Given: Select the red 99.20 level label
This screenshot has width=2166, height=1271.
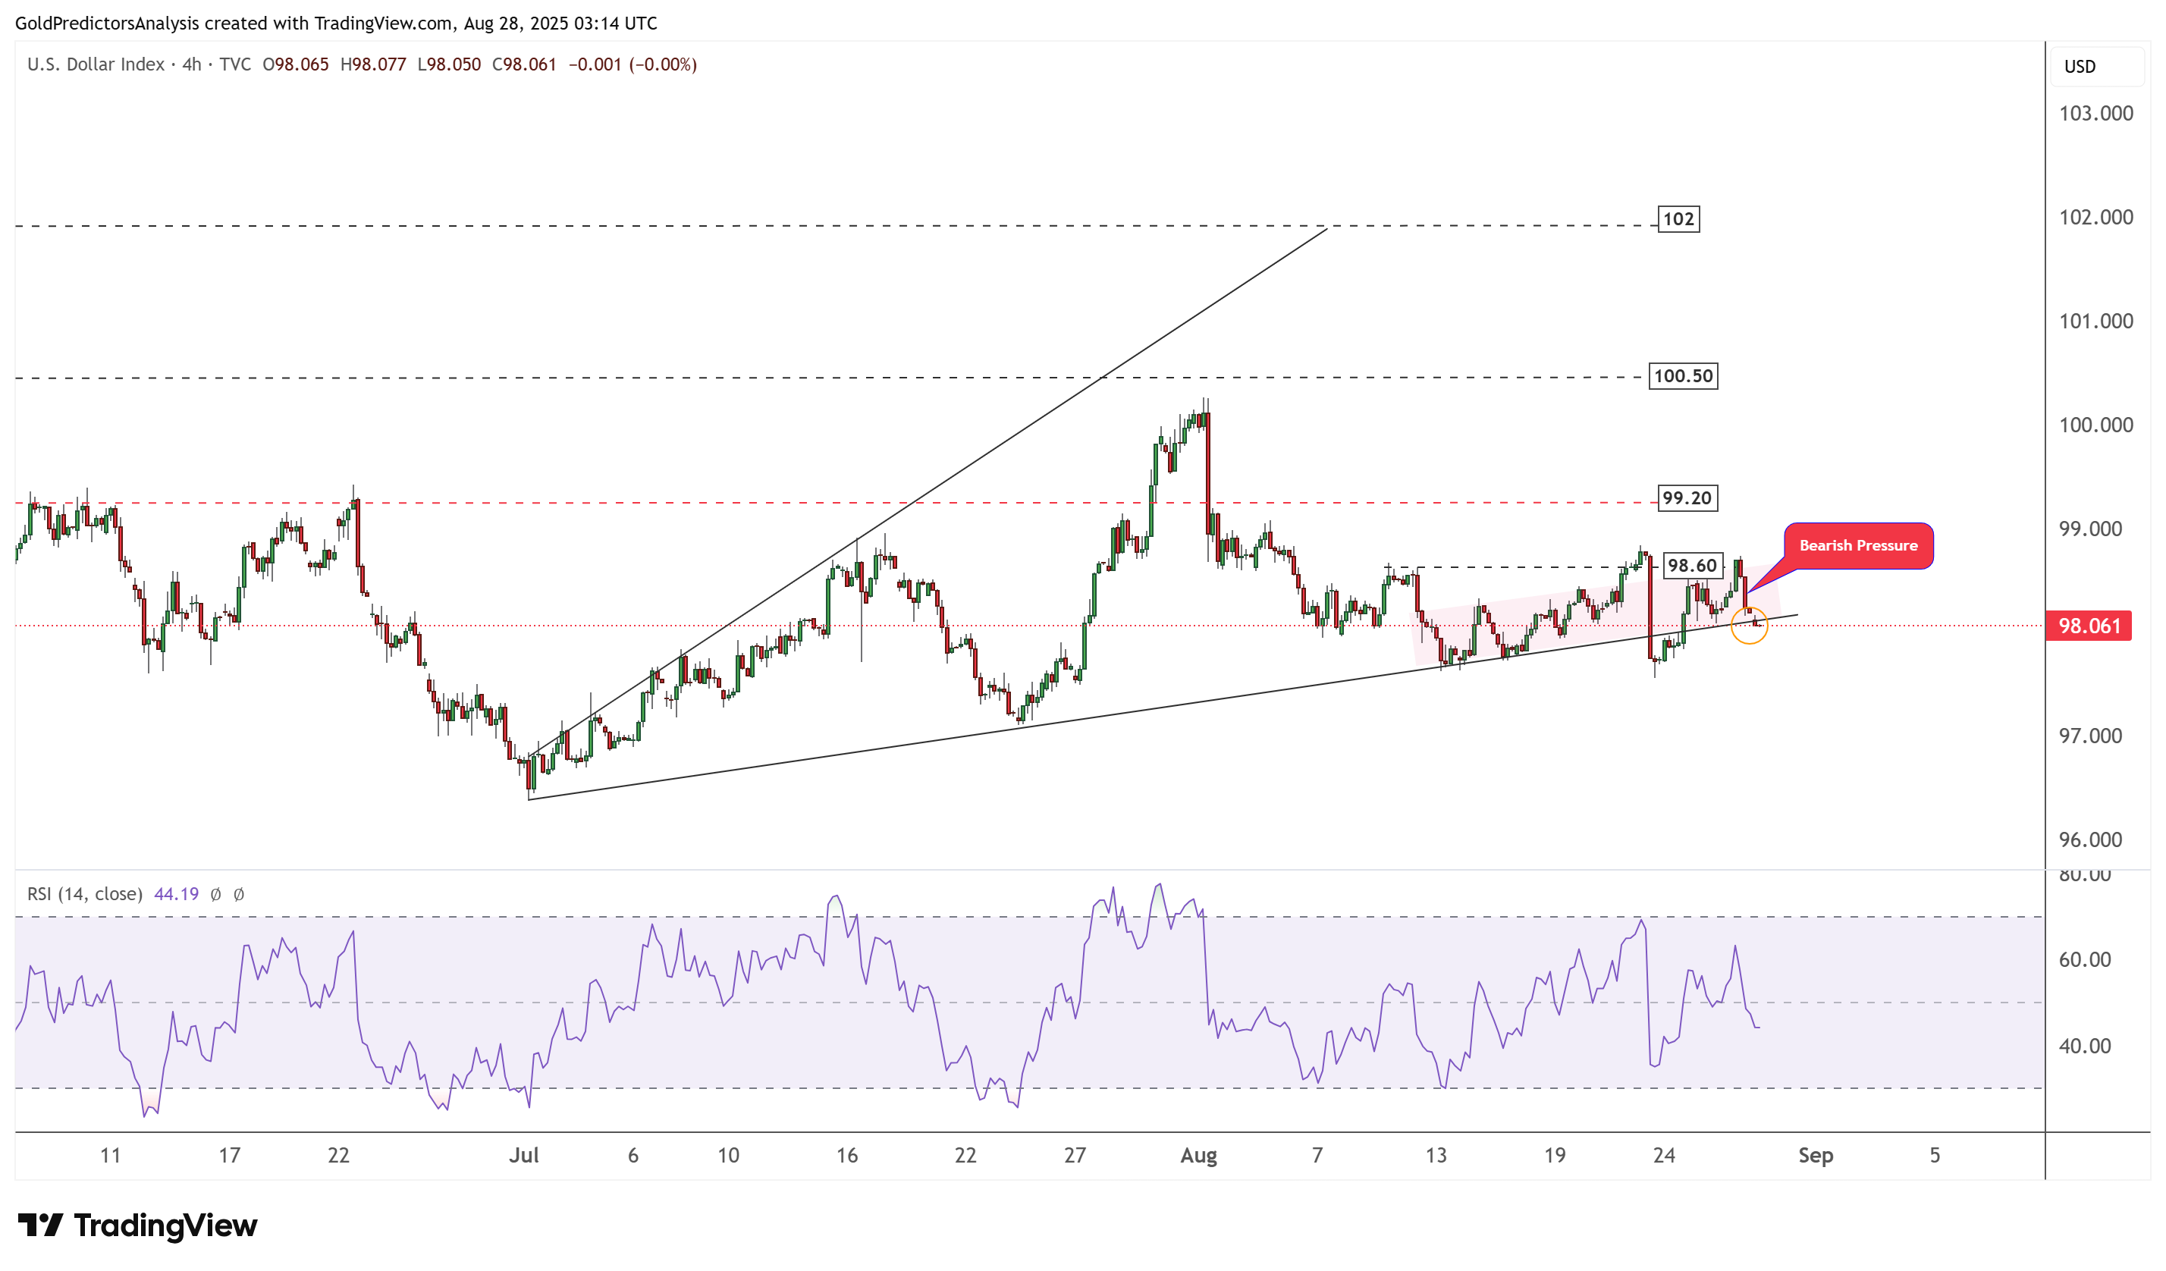Looking at the screenshot, I should [1687, 497].
